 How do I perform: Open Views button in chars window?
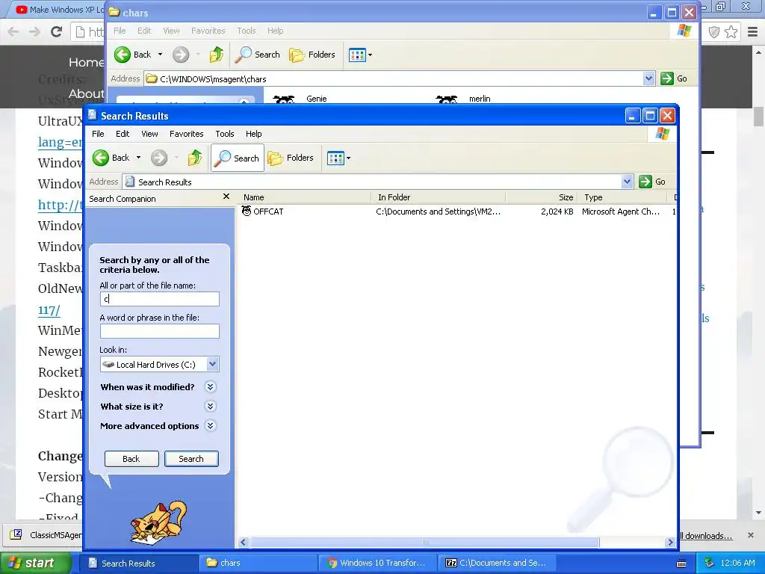pos(358,55)
